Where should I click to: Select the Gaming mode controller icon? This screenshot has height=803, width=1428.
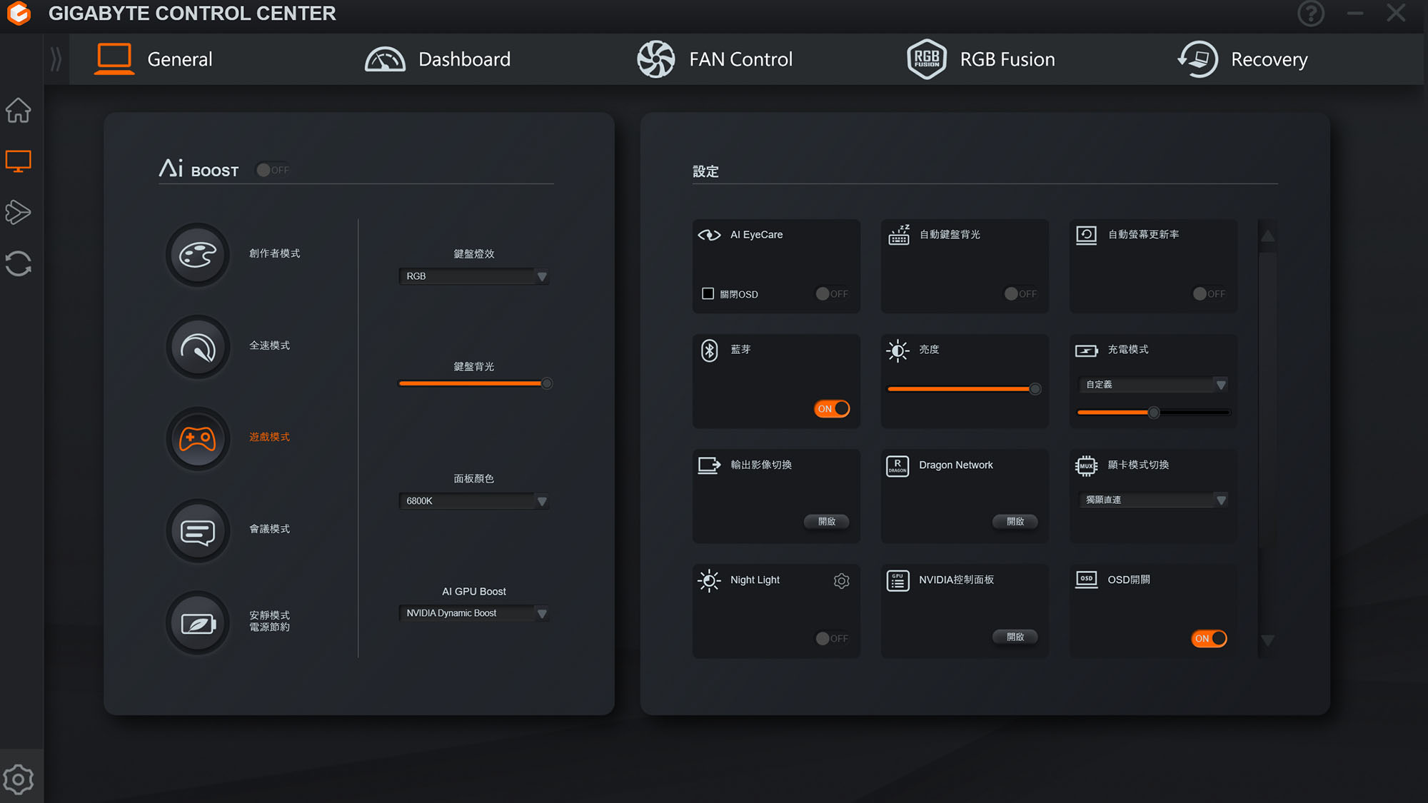[x=198, y=438]
